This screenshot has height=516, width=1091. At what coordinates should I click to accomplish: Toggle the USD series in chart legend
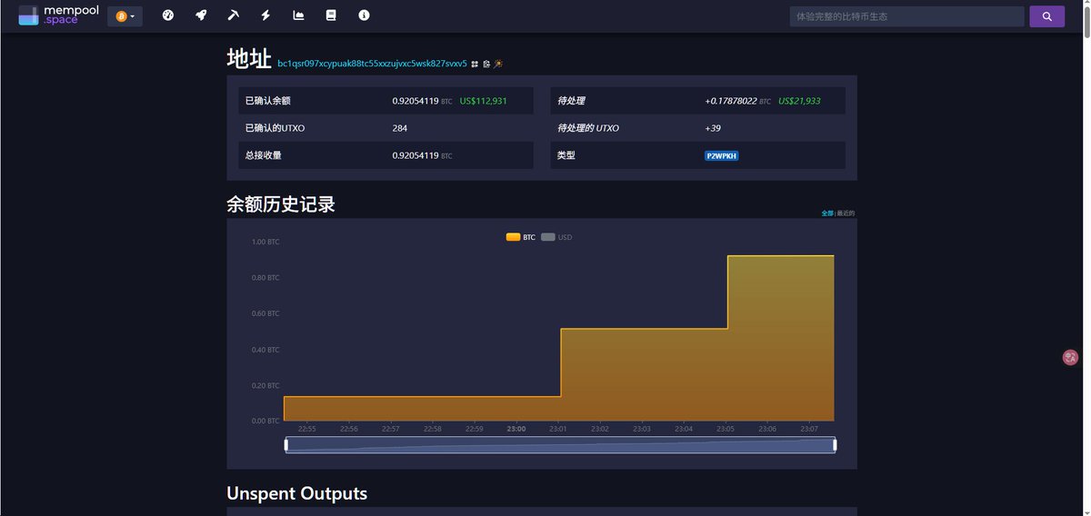pyautogui.click(x=556, y=237)
